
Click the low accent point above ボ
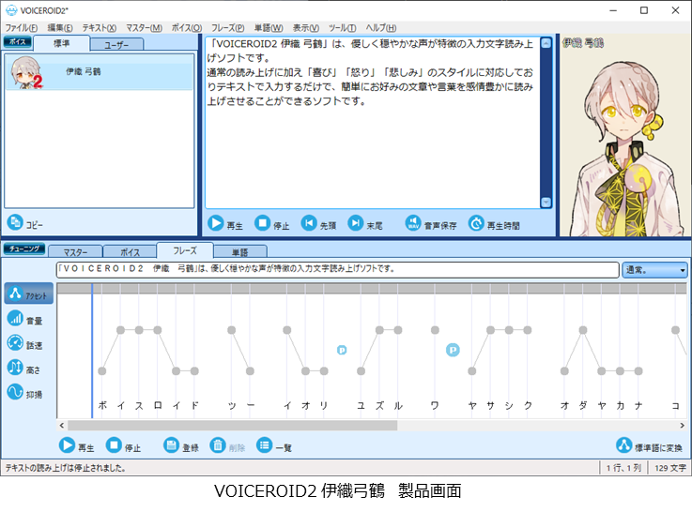click(102, 371)
